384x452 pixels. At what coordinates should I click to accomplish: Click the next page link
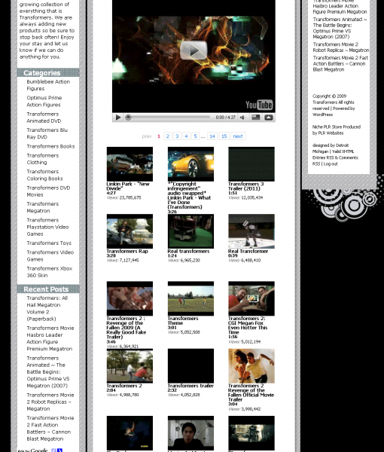tap(238, 136)
